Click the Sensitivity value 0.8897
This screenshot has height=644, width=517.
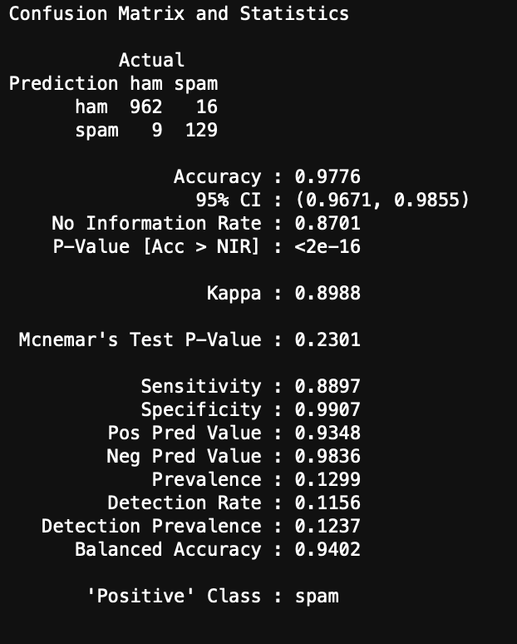(327, 386)
